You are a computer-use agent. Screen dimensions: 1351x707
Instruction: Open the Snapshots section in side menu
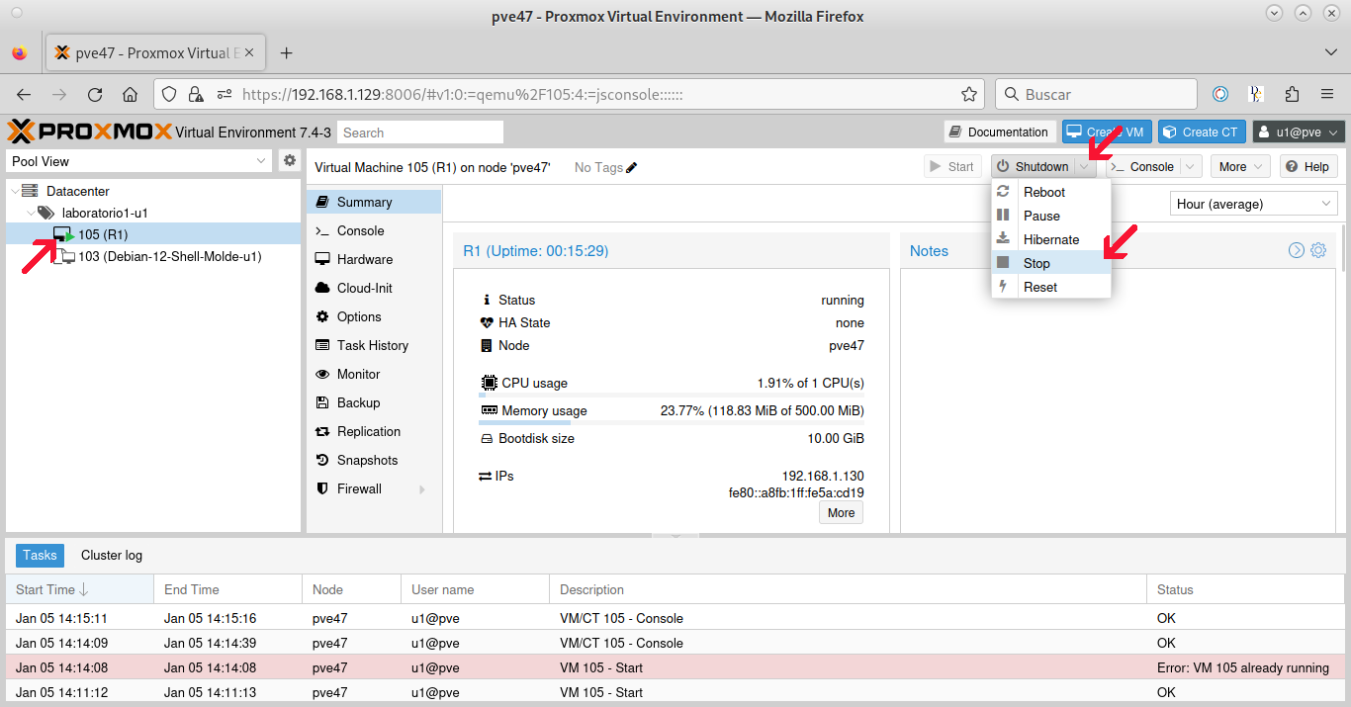[x=374, y=460]
